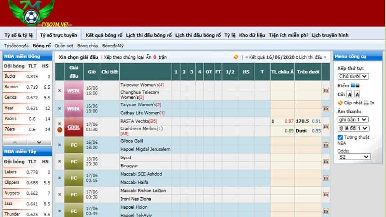Hide Taipower Women's match with the x icon
Screen dimensions: 386x217
pyautogui.click(x=59, y=91)
